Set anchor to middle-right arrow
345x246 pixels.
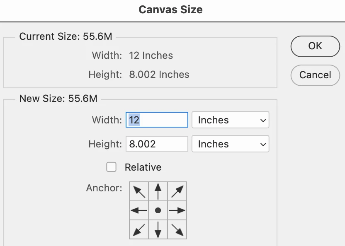coord(177,210)
